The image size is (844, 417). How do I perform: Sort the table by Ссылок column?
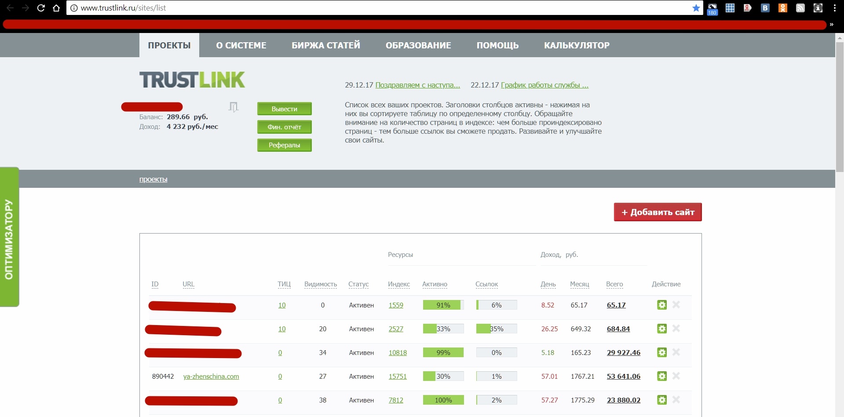[486, 284]
